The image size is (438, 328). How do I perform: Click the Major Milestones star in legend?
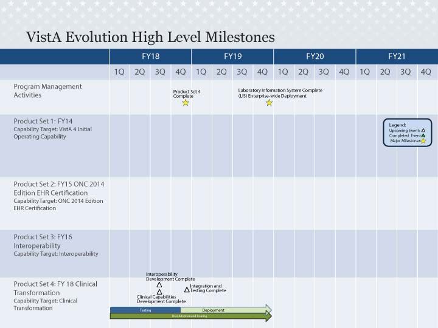(x=423, y=140)
